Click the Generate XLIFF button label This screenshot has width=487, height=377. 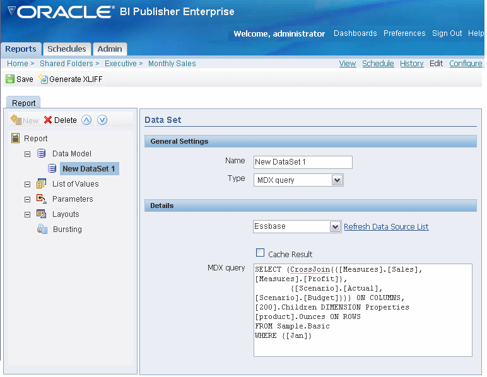76,79
